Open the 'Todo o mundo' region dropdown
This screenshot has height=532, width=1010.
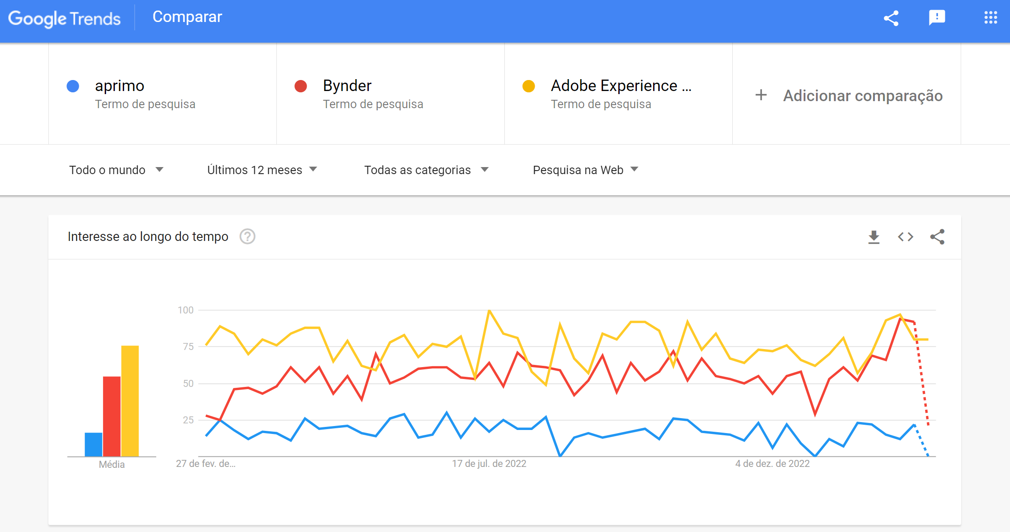(x=116, y=170)
